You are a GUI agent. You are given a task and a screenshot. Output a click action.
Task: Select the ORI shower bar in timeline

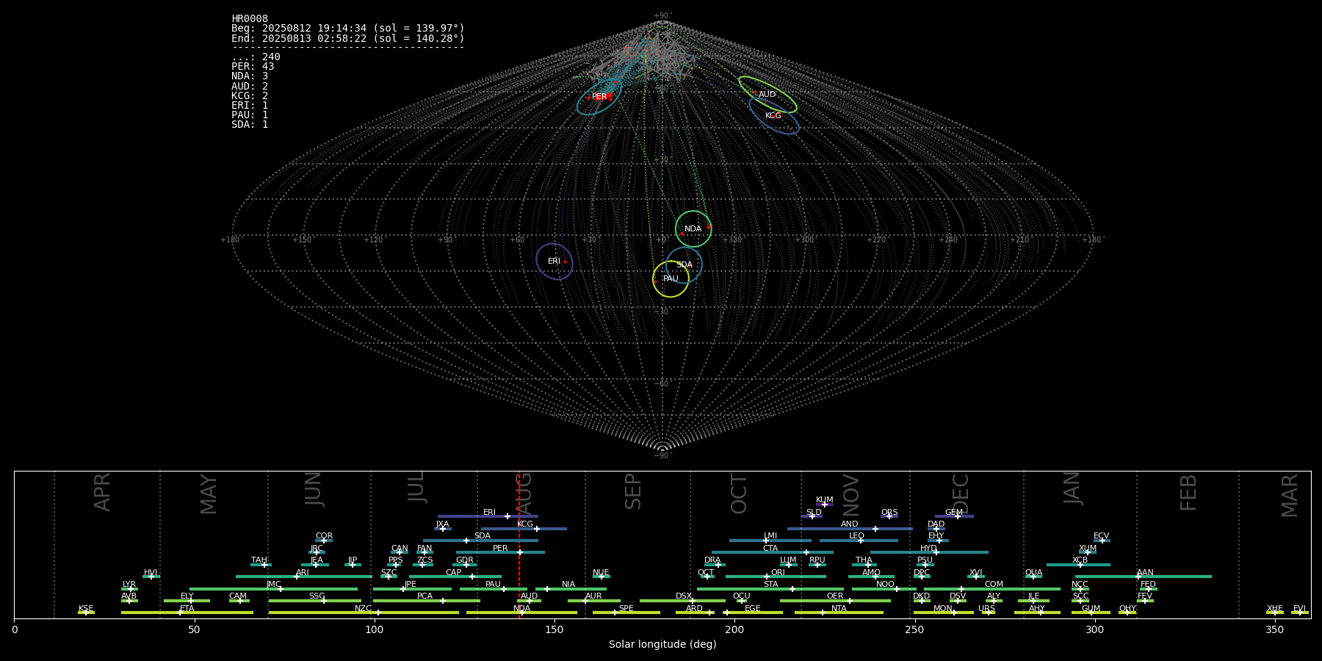776,577
